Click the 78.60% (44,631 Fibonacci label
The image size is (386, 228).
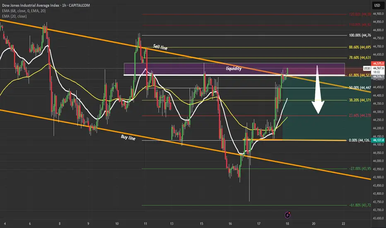click(359, 58)
